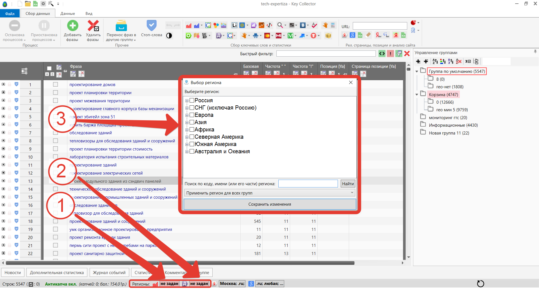Viewport: 539px width, 292px height.
Task: Click the SERP analysis icon
Action: coord(204,36)
